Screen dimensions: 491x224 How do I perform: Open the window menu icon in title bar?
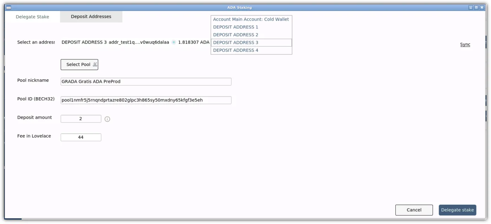[8, 7]
